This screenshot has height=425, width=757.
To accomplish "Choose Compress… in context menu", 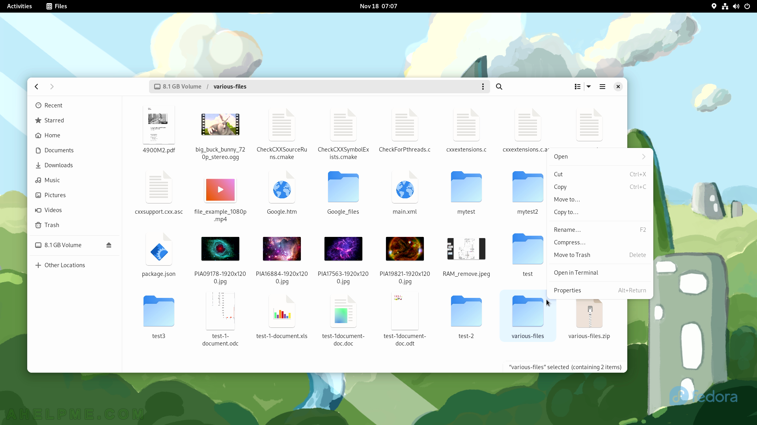I will click(600, 242).
